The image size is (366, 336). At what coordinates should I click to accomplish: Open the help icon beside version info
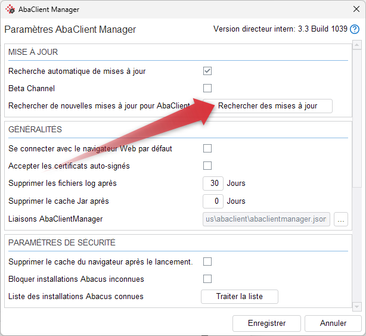pyautogui.click(x=355, y=29)
